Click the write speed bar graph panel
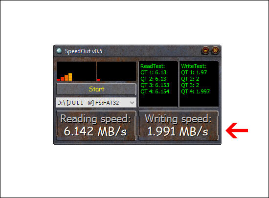269x198 pixels. point(116,71)
